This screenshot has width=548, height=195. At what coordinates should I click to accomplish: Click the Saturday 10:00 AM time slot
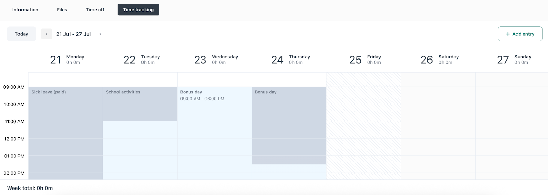point(438,113)
